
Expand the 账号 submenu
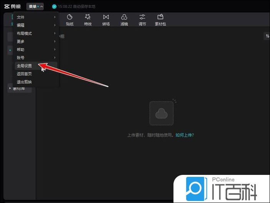[x=36, y=58]
